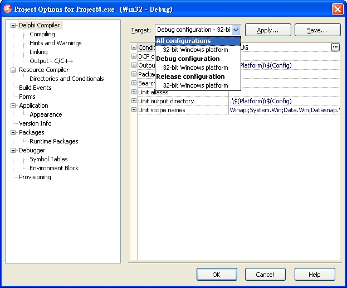
Task: Open Directories and Conditionals page
Action: (x=67, y=79)
